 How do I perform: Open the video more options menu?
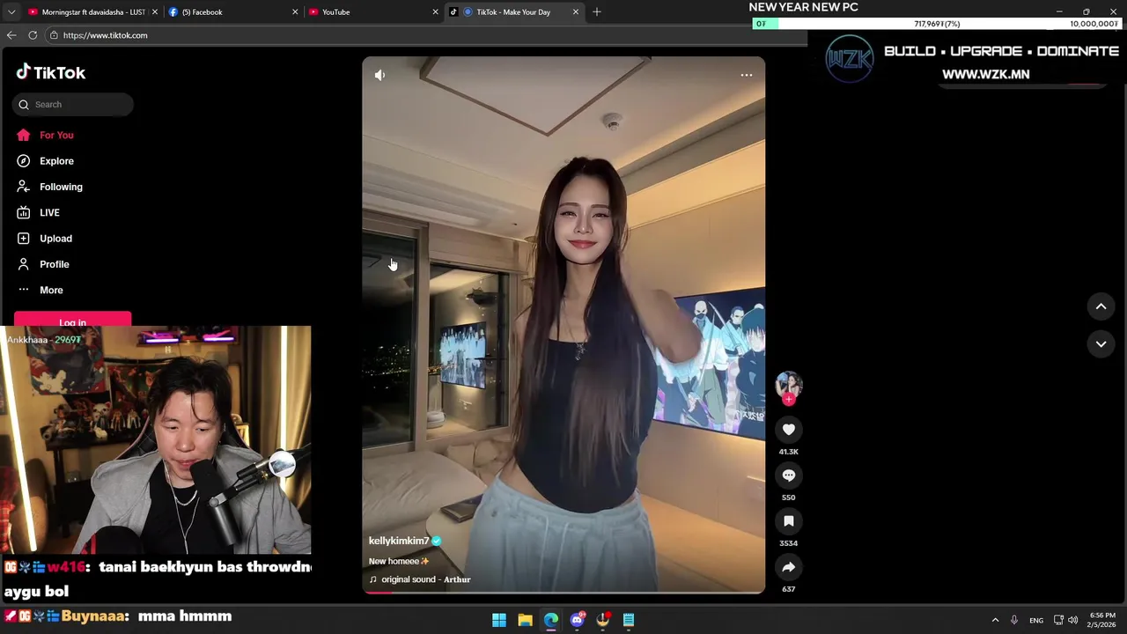coord(747,76)
